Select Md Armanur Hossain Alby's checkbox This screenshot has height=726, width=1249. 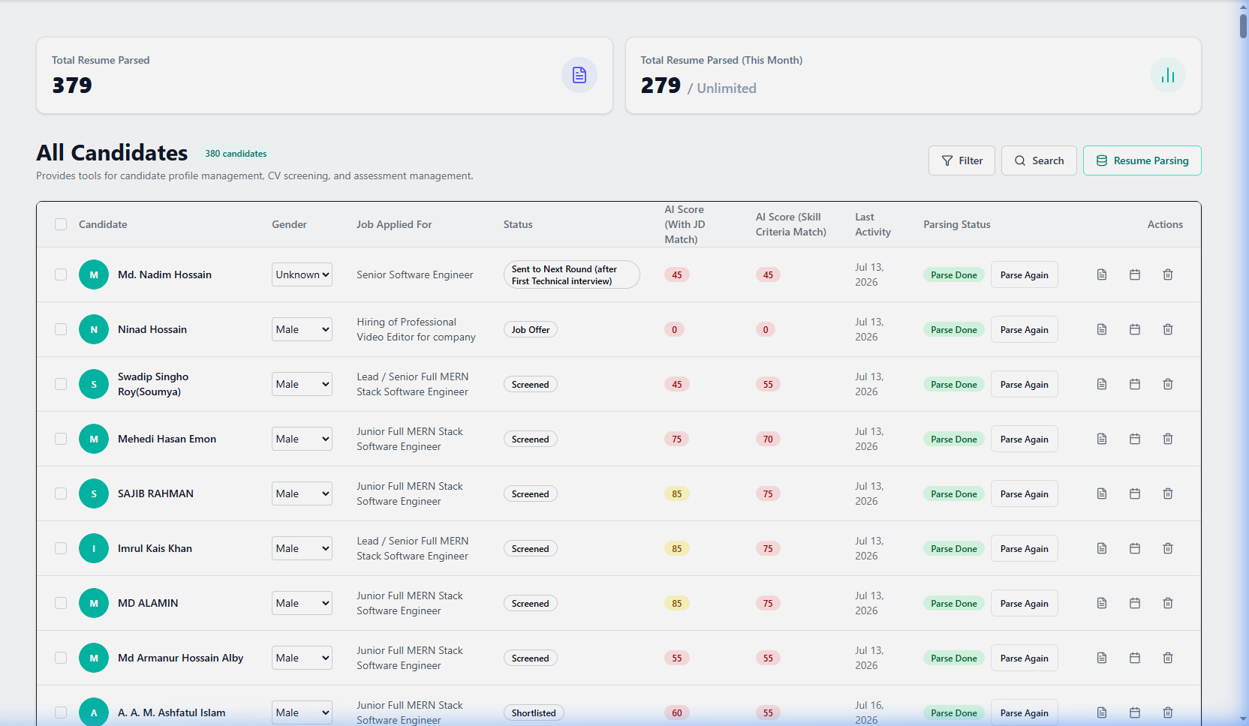click(61, 658)
